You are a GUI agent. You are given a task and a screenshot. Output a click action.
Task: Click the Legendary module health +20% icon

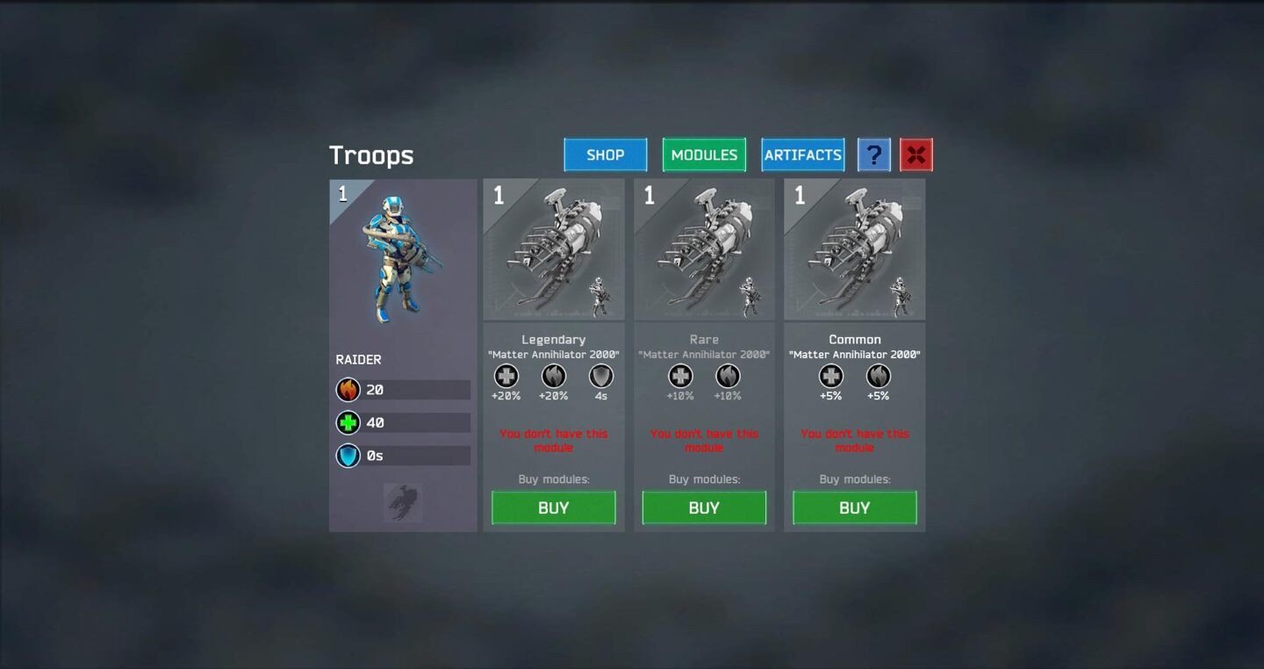click(506, 377)
